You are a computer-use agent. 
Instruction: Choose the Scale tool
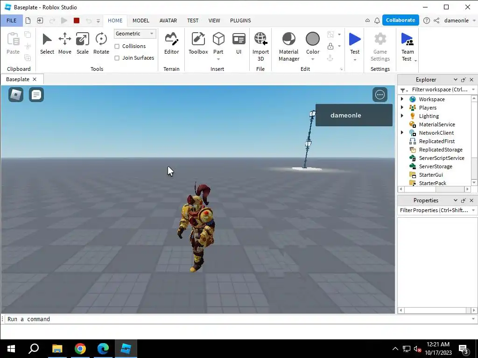[x=82, y=44]
